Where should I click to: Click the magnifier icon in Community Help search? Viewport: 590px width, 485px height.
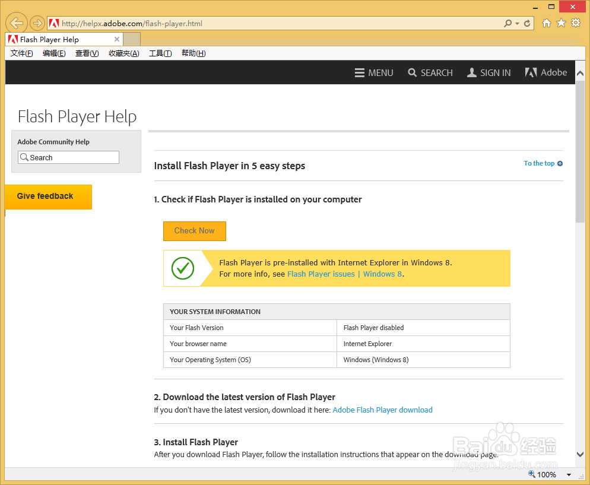(x=24, y=157)
